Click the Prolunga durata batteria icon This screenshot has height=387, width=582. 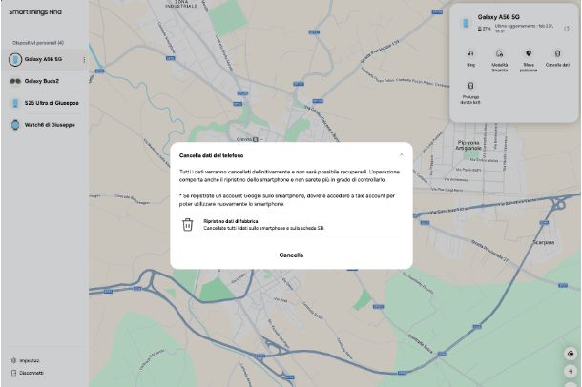[x=470, y=86]
